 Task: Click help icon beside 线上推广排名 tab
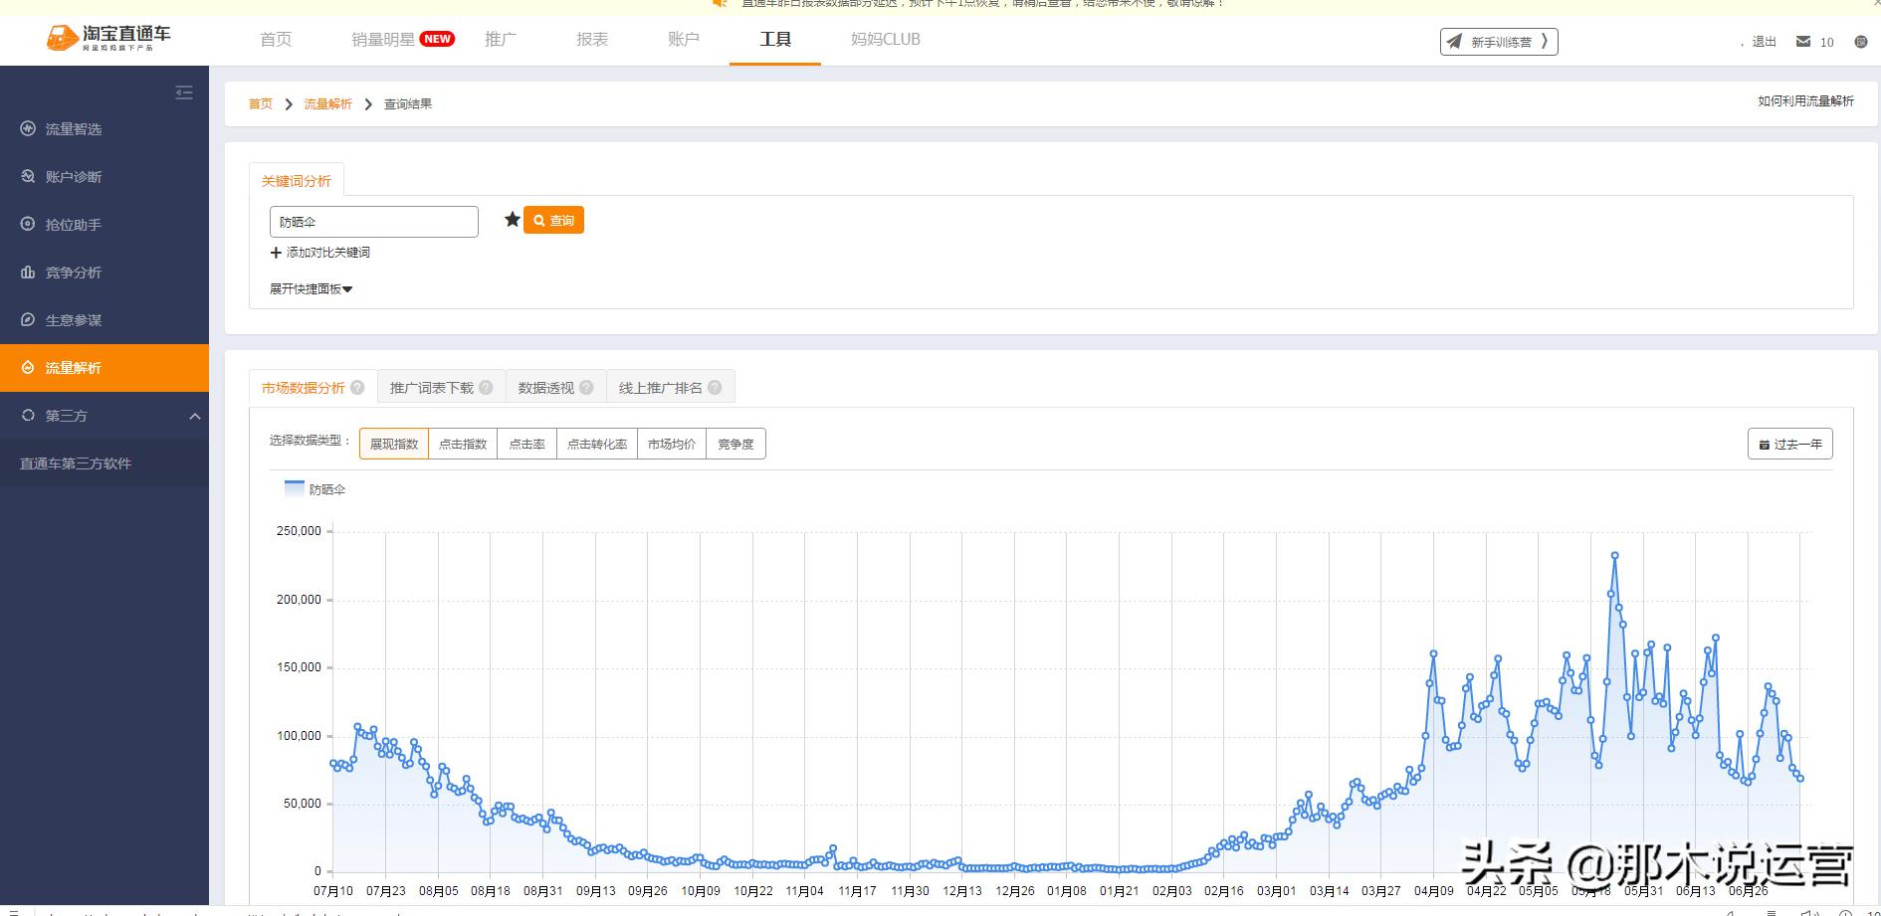715,388
